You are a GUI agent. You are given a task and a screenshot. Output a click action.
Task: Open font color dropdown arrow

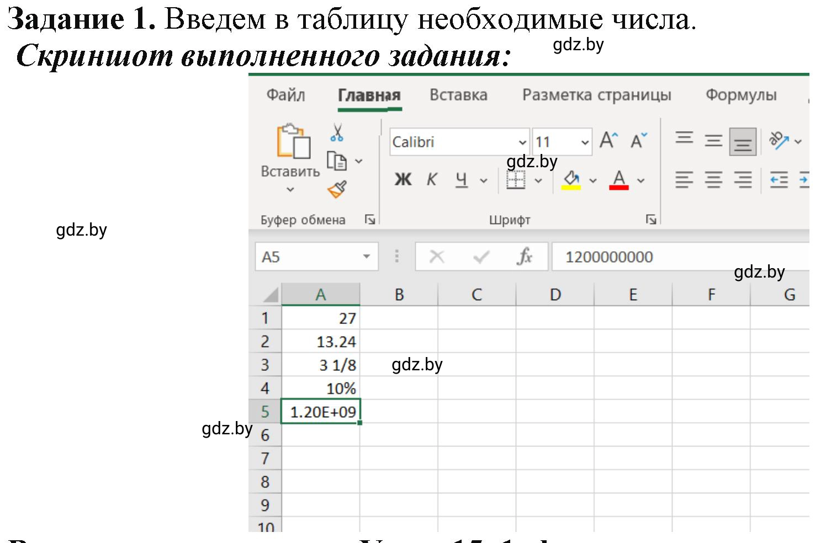(x=641, y=180)
